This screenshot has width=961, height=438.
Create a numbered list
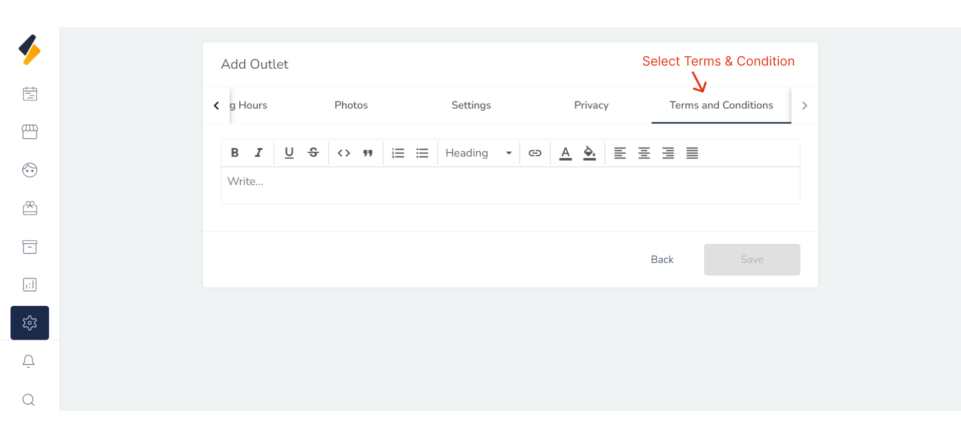(398, 153)
